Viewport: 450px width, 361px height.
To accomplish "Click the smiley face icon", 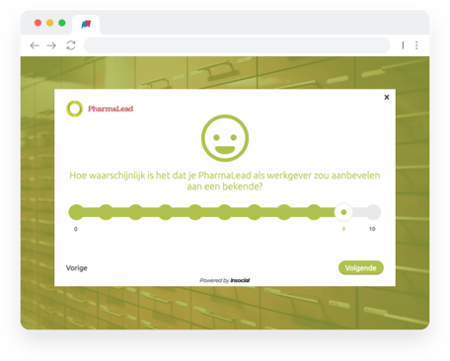I will (225, 138).
